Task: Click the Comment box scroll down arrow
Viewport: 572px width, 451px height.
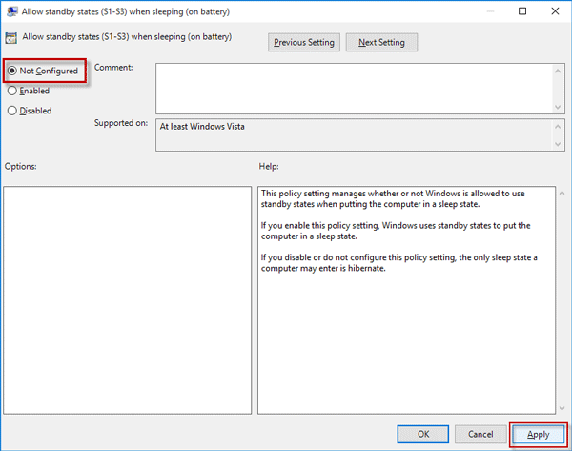Action: [558, 107]
